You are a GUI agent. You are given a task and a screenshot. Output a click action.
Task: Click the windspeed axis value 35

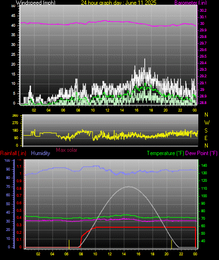(x=13, y=35)
